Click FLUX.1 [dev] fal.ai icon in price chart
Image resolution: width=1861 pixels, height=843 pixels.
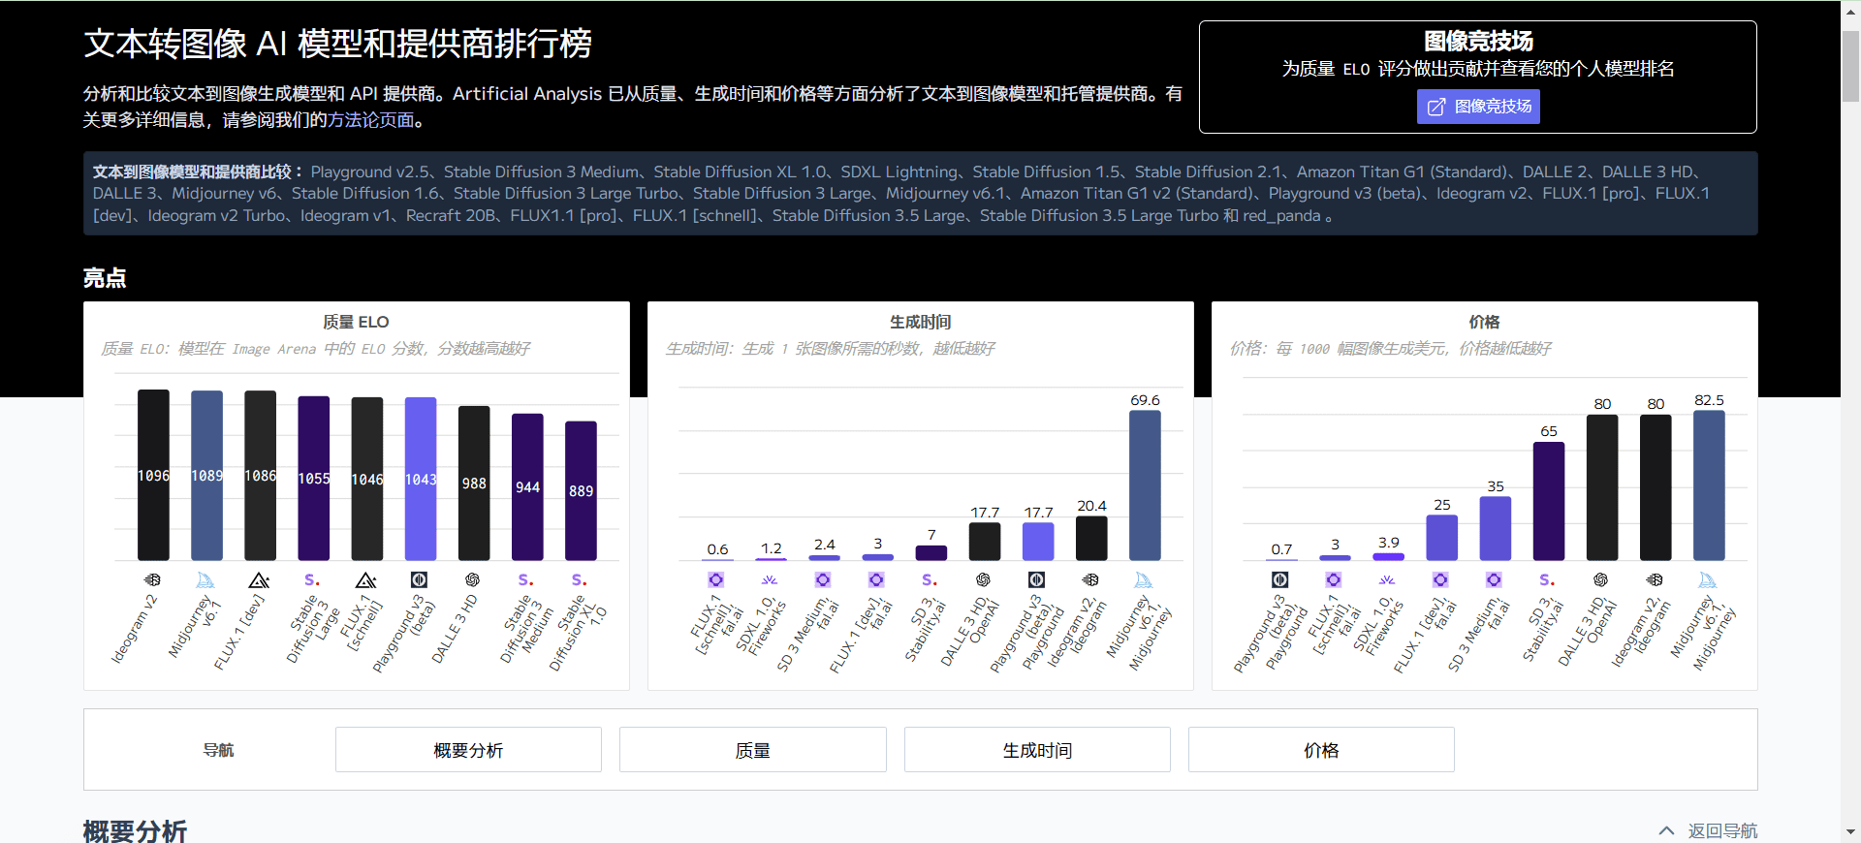coord(1440,579)
